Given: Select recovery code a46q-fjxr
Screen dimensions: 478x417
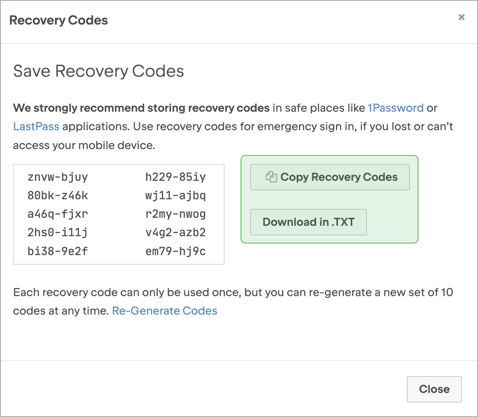Looking at the screenshot, I should [58, 214].
